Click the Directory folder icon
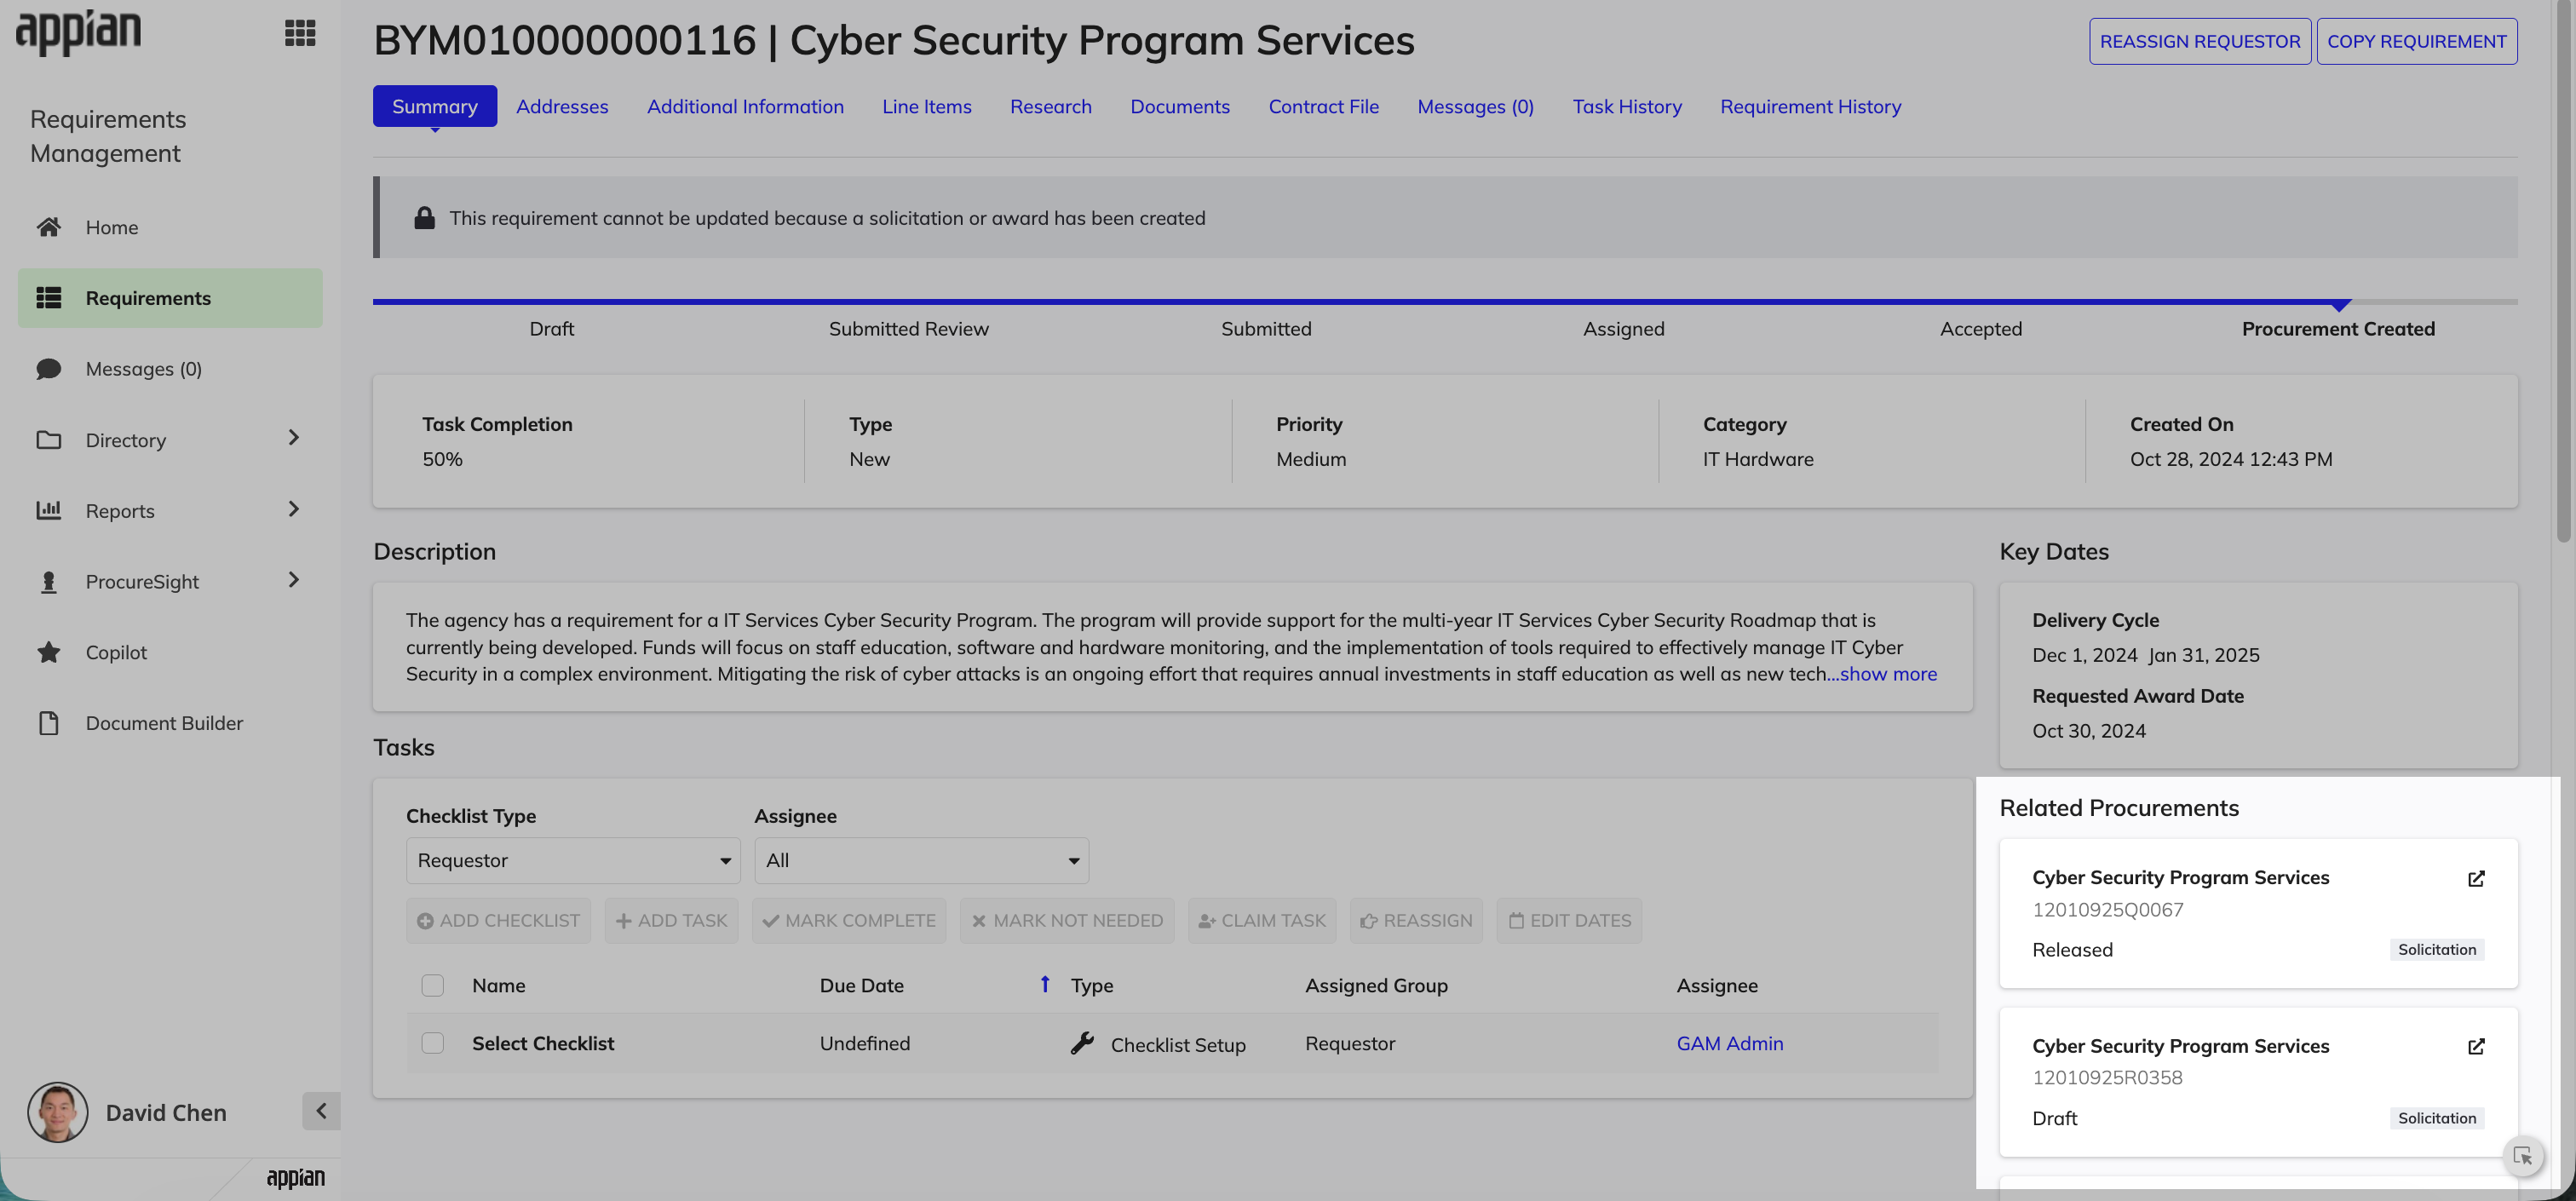Screen dimensions: 2576x1201 pyautogui.click(x=49, y=440)
